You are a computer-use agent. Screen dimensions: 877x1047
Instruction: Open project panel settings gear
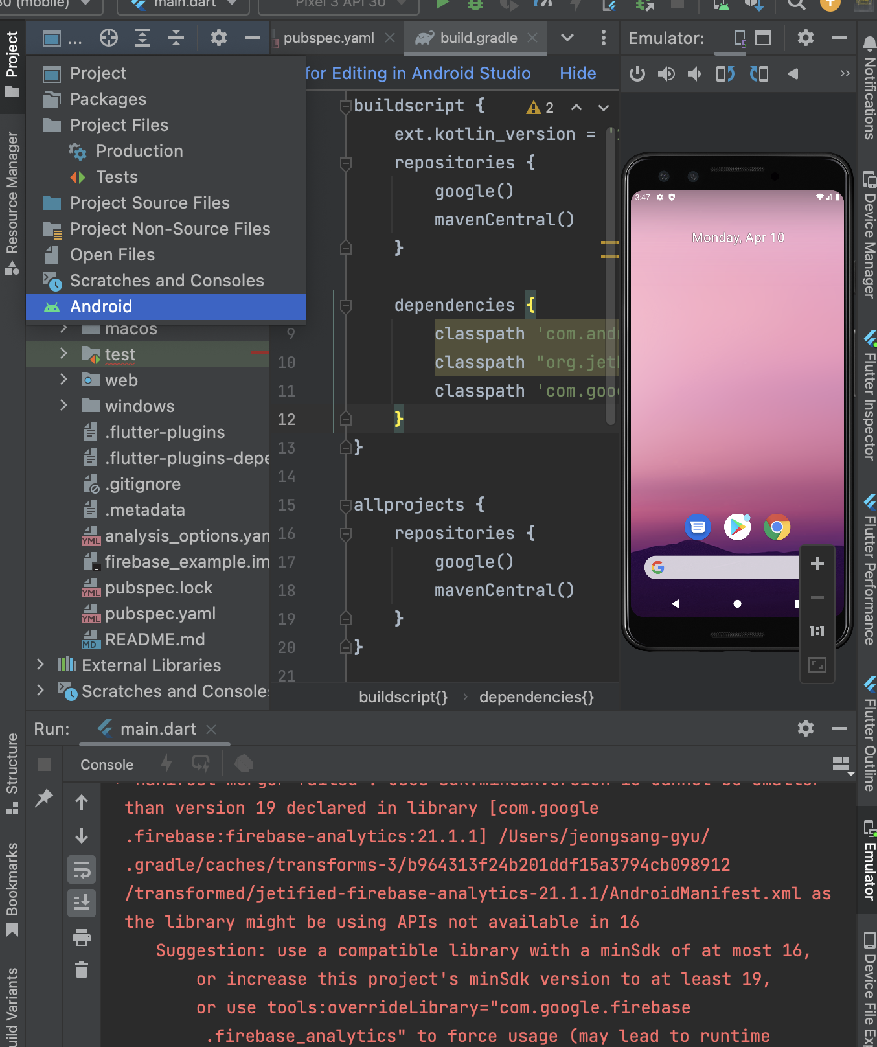point(219,38)
